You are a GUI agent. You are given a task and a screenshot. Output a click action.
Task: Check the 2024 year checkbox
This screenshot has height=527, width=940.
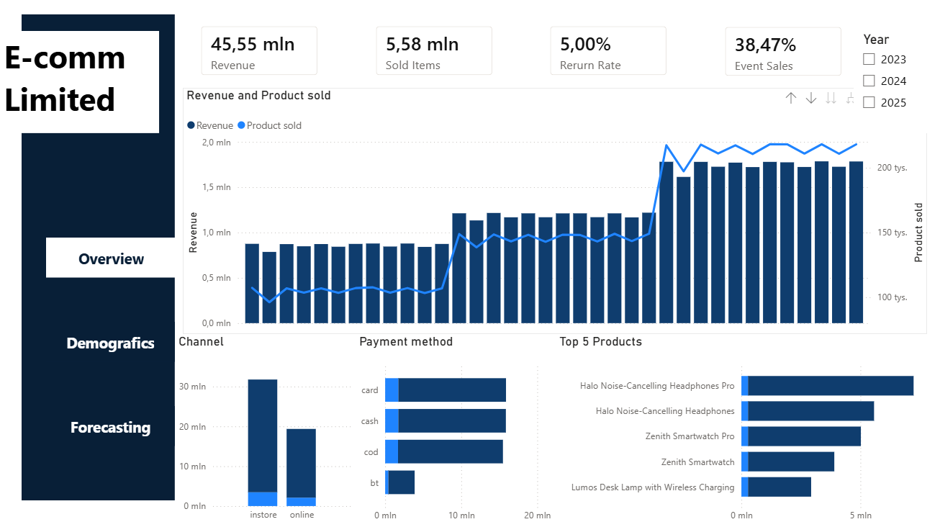(869, 81)
